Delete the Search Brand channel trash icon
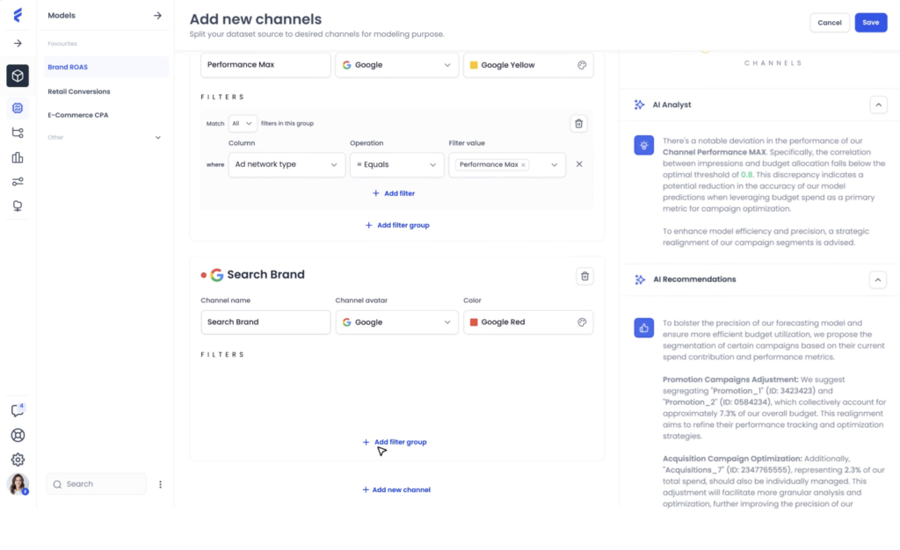The width and height of the screenshot is (900, 550). pos(584,276)
